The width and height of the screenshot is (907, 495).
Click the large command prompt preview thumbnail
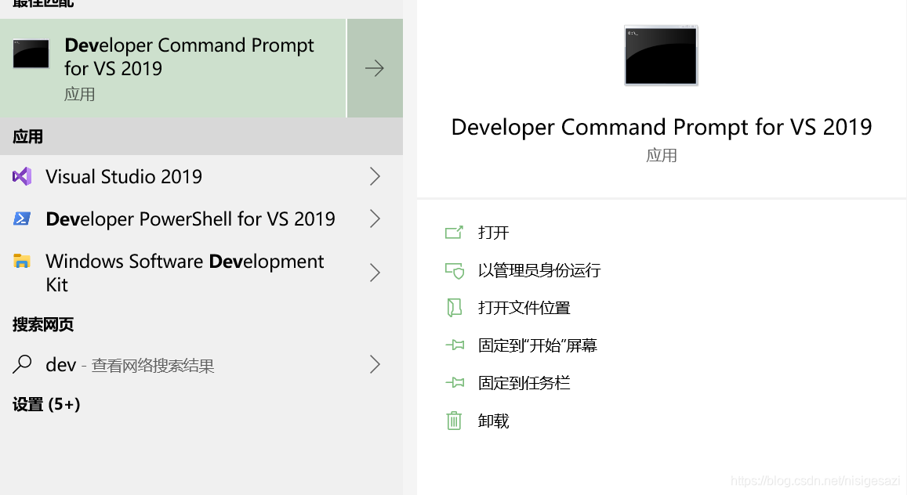pos(661,56)
